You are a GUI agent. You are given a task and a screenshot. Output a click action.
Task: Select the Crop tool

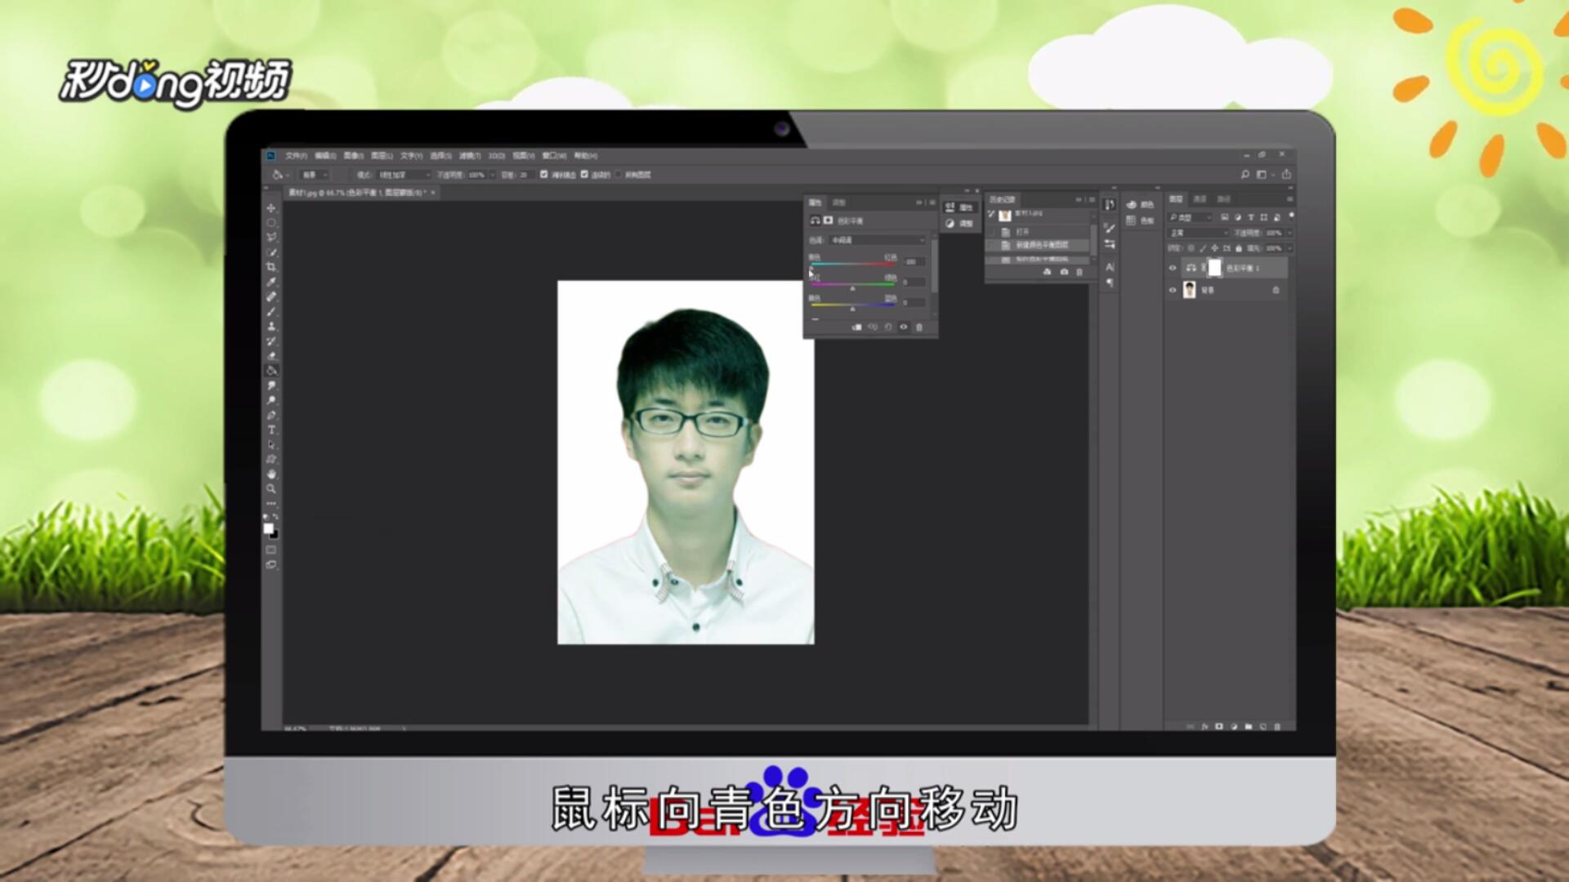271,267
